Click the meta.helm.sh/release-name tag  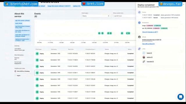22,31
